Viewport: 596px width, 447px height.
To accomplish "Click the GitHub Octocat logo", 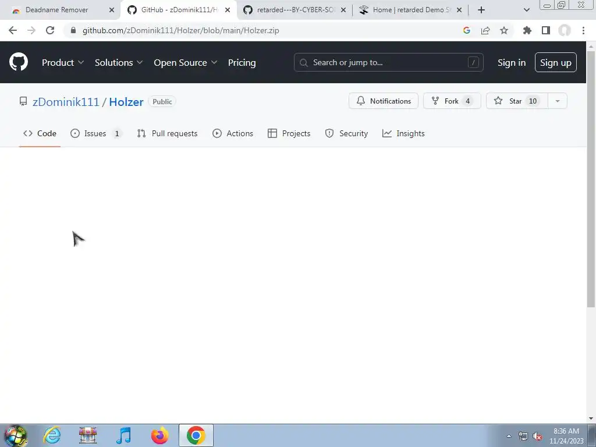I will [18, 62].
